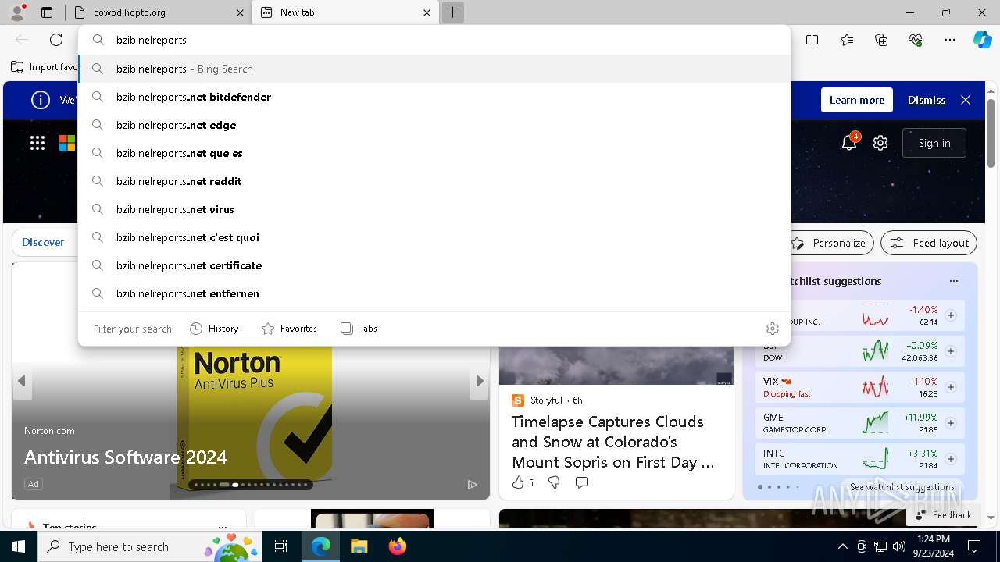Select suggestion bzib.nelreports - Bing Search
Viewport: 1000px width, 562px height.
[434, 69]
